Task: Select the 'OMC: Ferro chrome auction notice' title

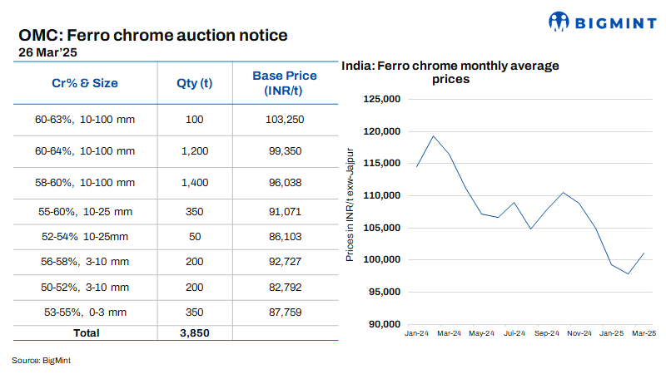Action: [x=152, y=35]
